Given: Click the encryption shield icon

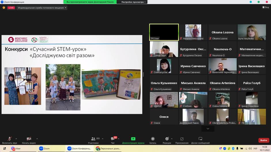Looking at the screenshot, I should pyautogui.click(x=4, y=8).
